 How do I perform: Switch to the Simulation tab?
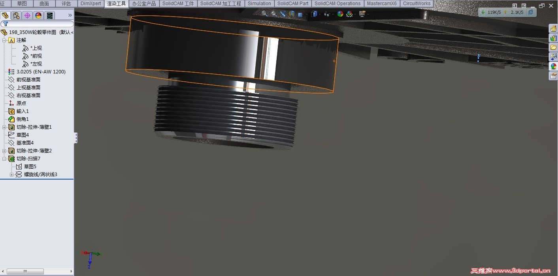259,4
